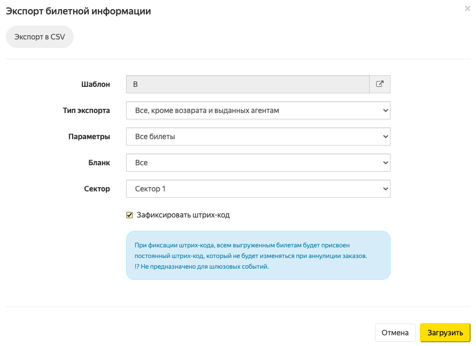Expand the Сектор dropdown showing Сектор 1

click(x=258, y=189)
